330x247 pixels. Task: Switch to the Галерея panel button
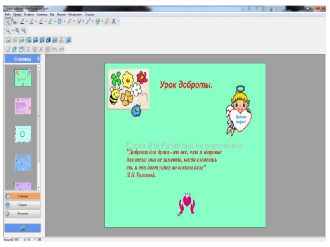coord(23,205)
